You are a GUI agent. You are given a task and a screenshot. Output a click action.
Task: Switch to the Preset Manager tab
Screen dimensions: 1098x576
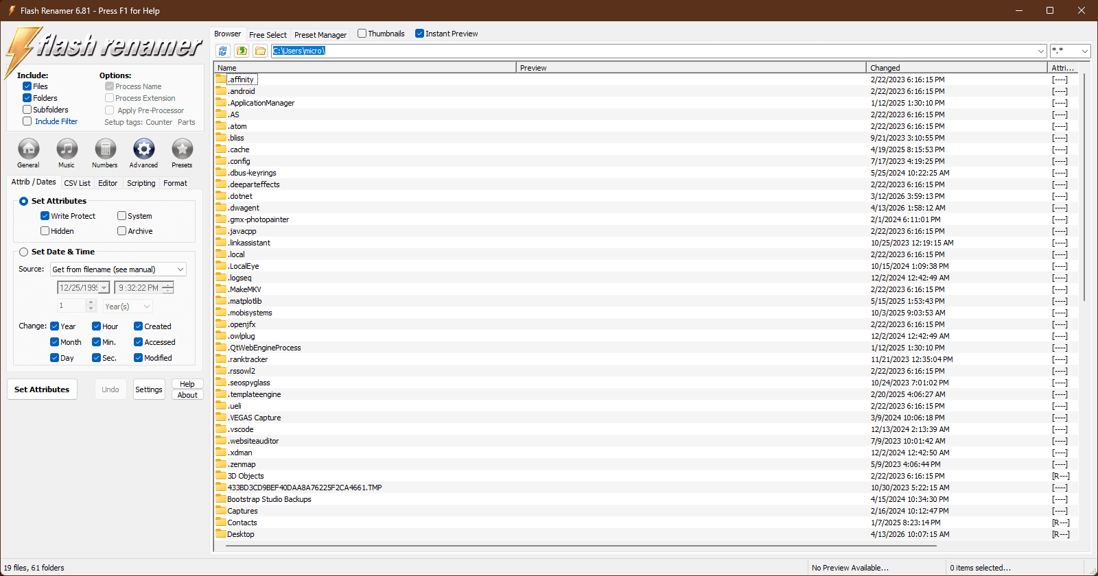pyautogui.click(x=320, y=35)
